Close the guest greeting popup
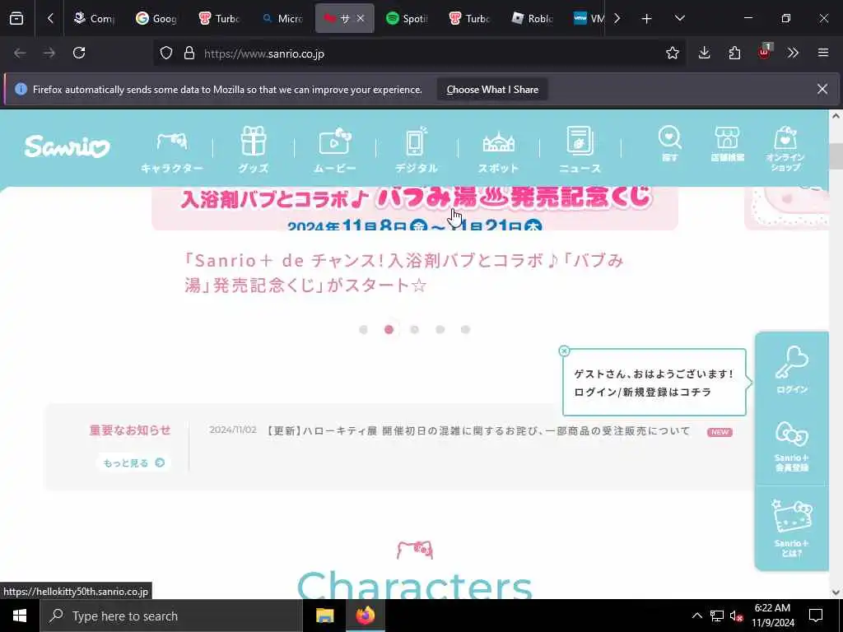 (564, 351)
